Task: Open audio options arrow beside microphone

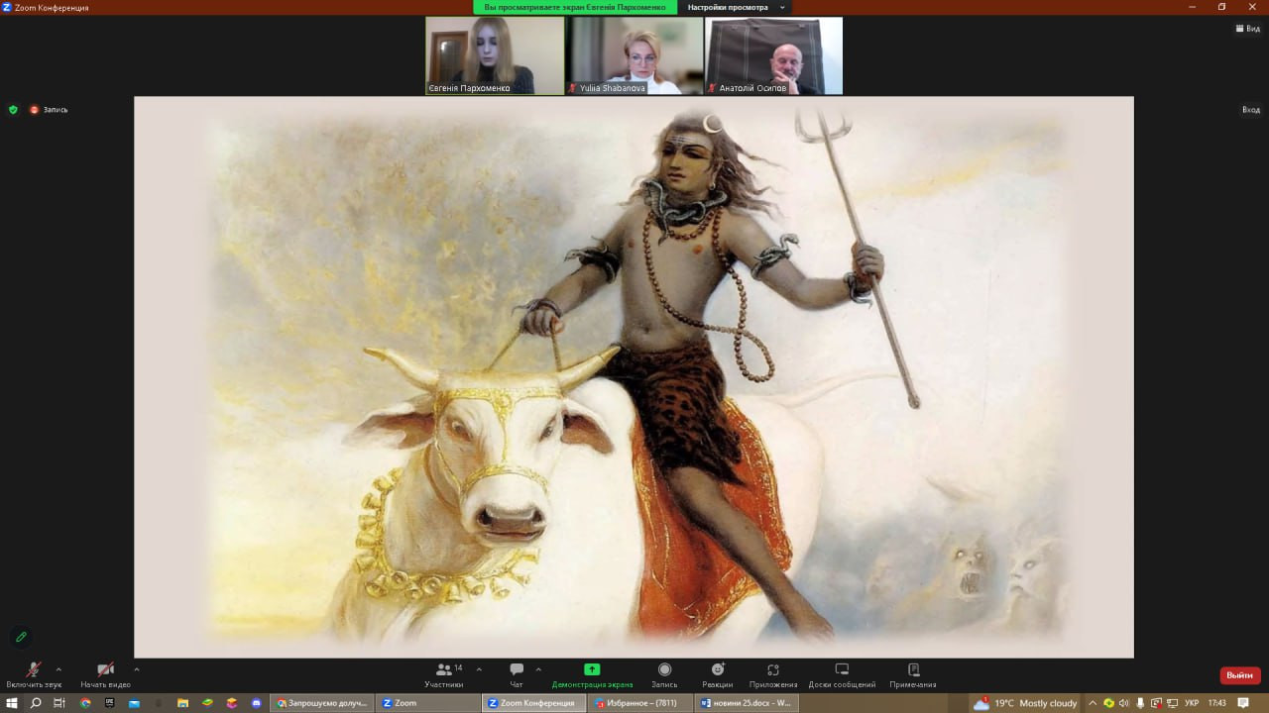Action: (58, 669)
